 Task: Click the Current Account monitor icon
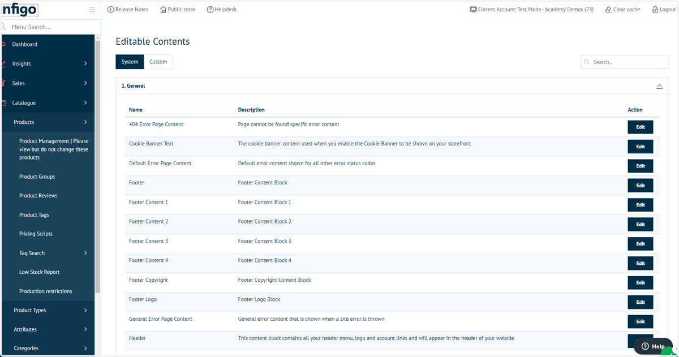click(473, 10)
